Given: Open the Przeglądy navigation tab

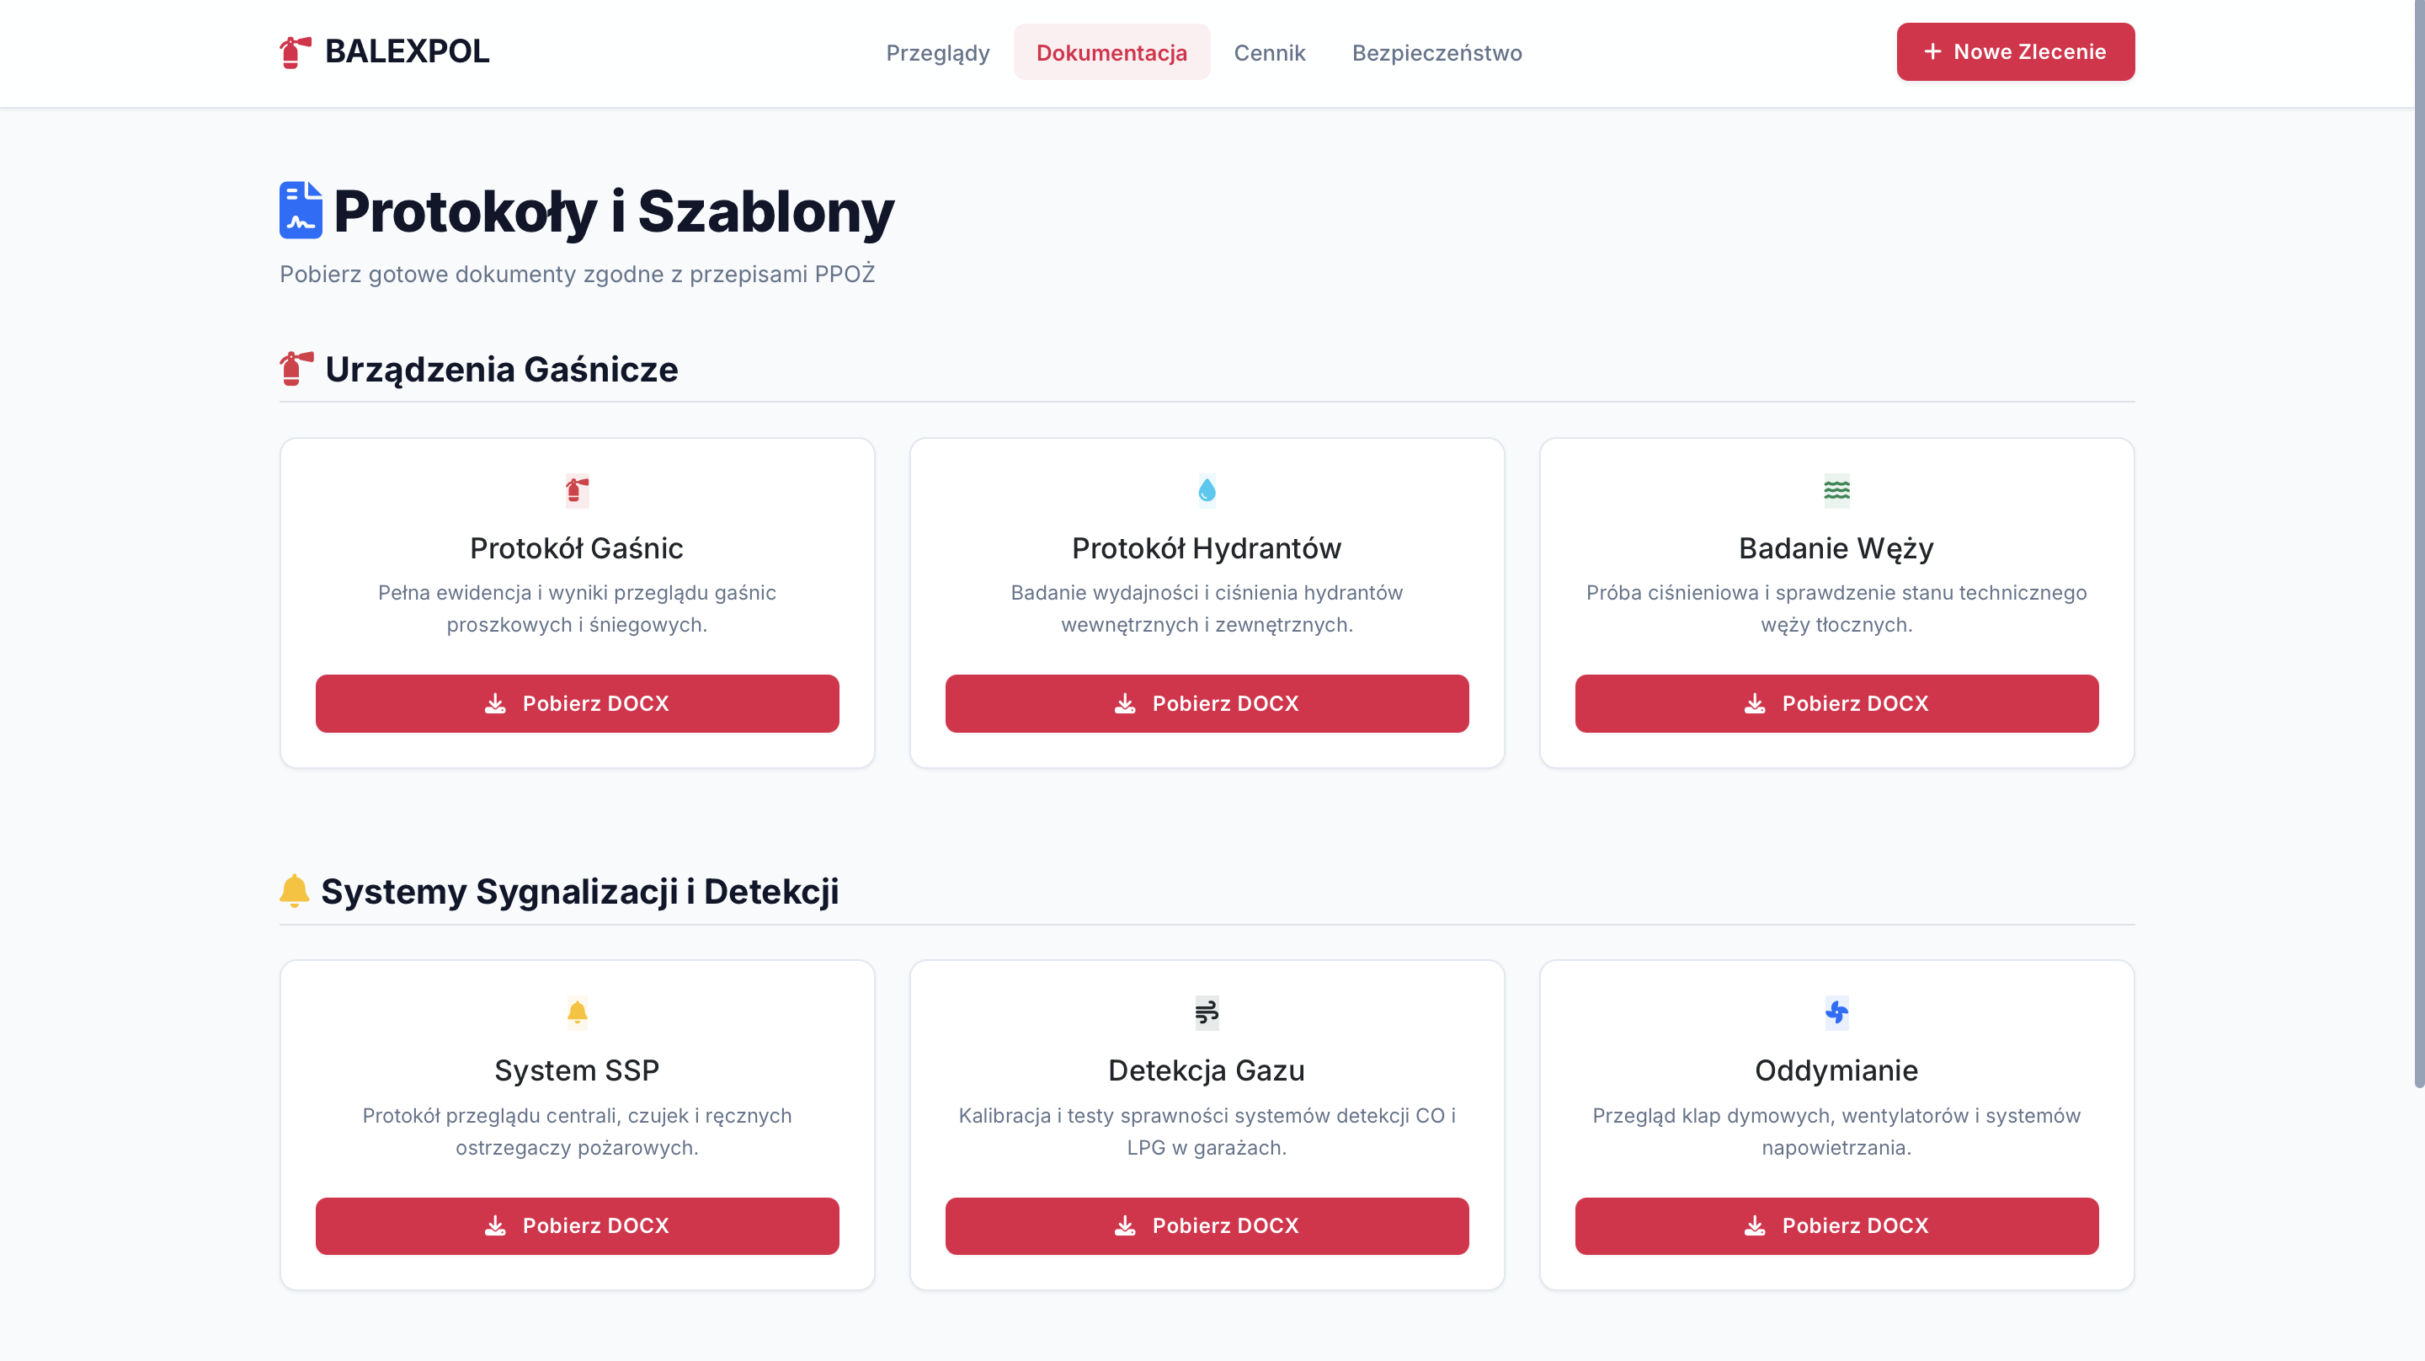Looking at the screenshot, I should pyautogui.click(x=938, y=53).
